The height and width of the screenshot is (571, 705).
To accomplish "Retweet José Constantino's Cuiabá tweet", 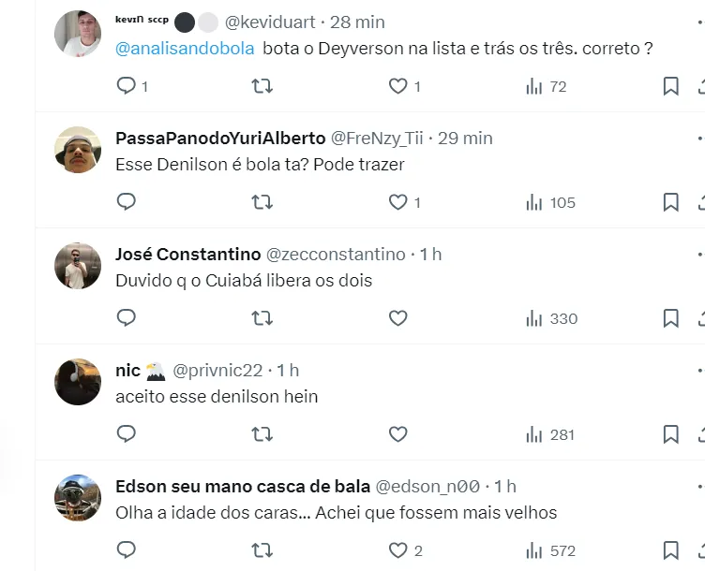I will [x=262, y=318].
